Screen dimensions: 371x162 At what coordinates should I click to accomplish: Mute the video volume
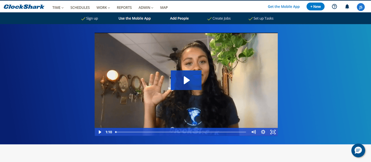[x=254, y=132]
